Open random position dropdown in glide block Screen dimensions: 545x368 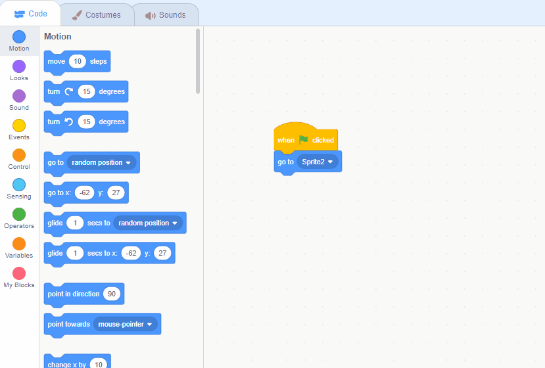point(148,223)
